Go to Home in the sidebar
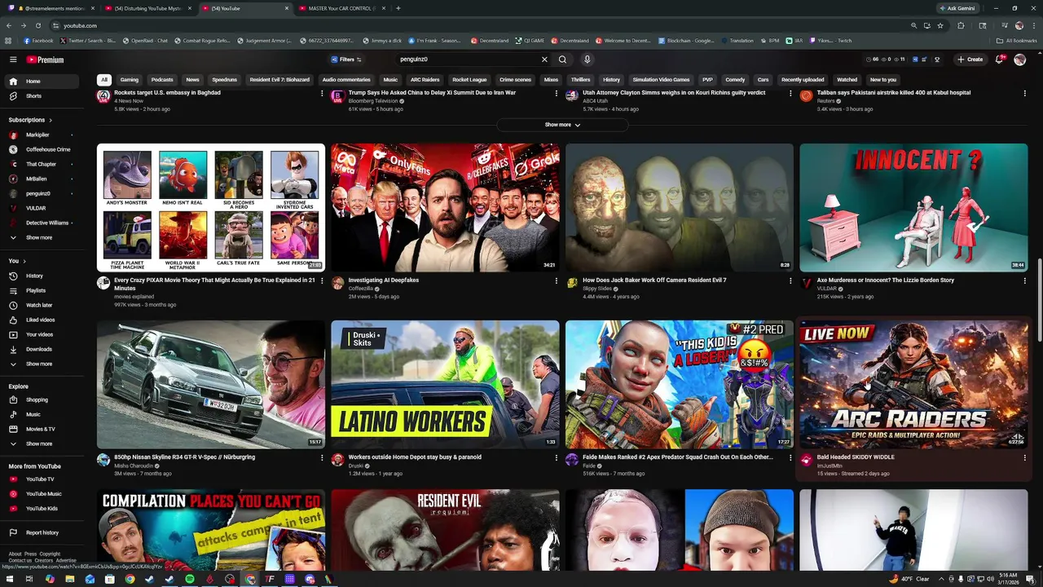The image size is (1043, 587). tap(41, 82)
